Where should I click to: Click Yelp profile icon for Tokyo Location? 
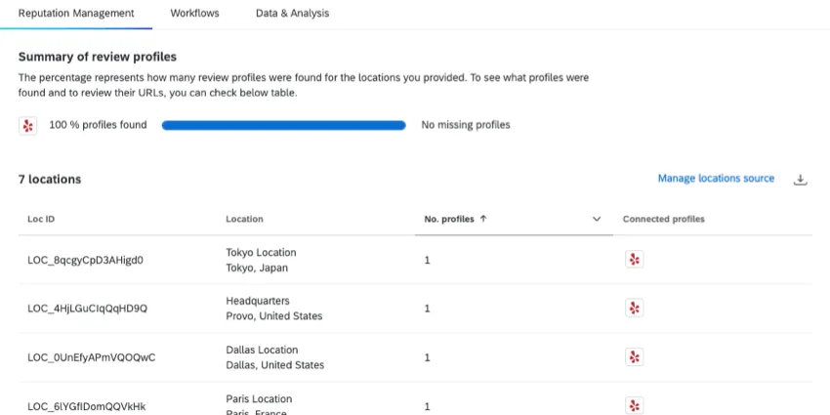[x=635, y=260]
